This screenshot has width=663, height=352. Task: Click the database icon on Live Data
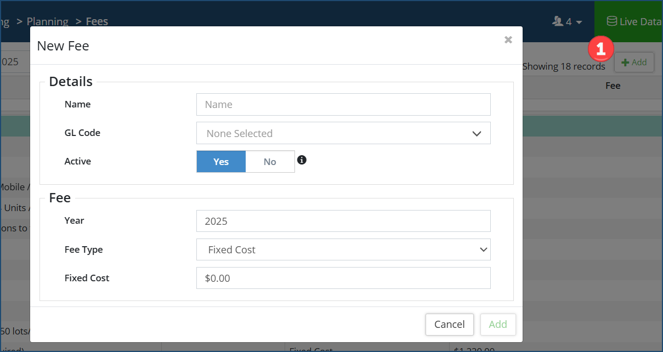[611, 21]
